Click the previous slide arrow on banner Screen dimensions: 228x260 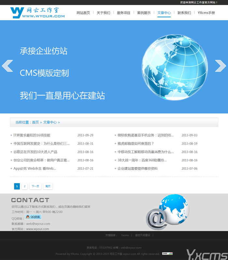tap(7, 66)
